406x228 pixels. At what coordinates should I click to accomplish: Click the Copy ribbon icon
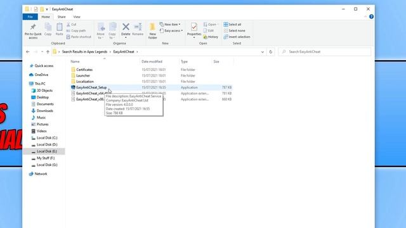click(x=48, y=27)
